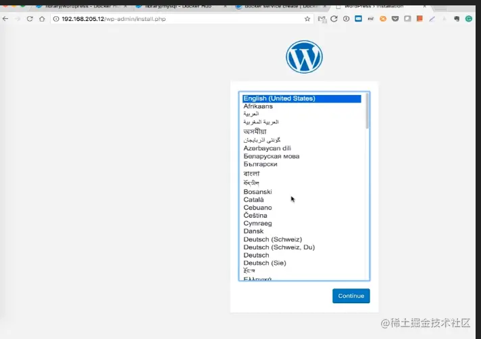View site information icon in address bar
The height and width of the screenshot is (339, 481).
click(56, 19)
